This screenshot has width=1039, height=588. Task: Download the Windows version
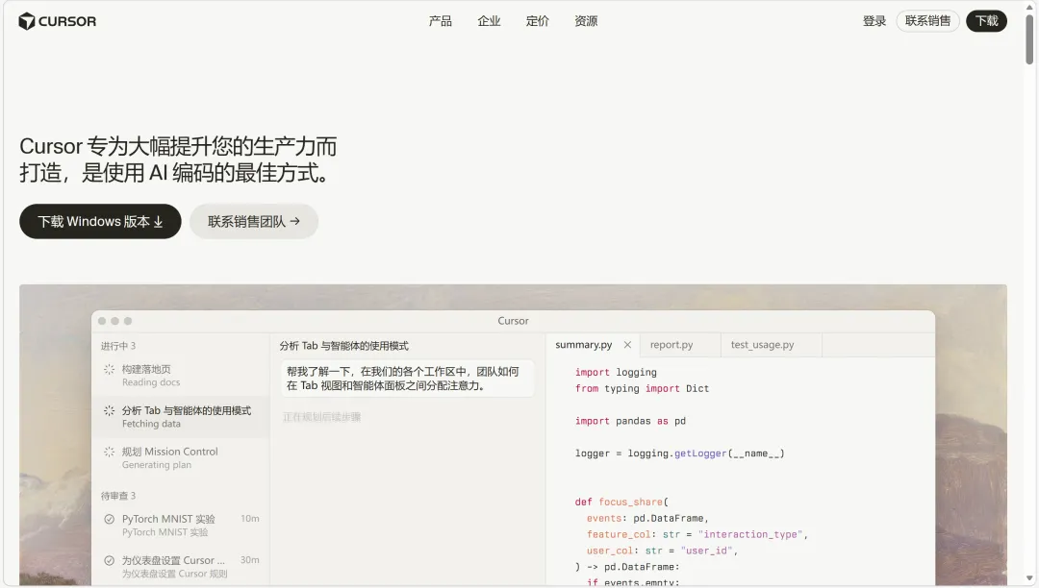pyautogui.click(x=100, y=222)
